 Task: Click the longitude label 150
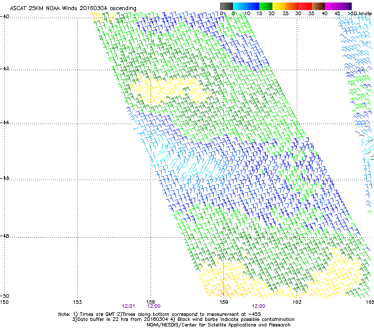(4, 302)
